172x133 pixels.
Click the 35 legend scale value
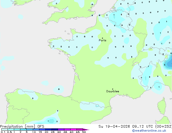click(65, 132)
